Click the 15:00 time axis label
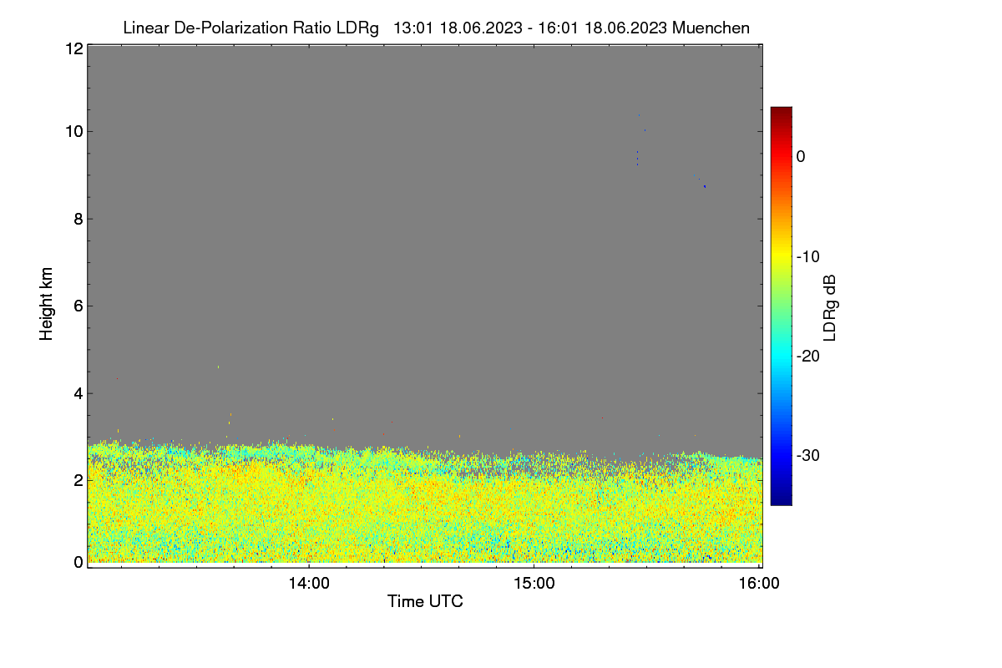The width and height of the screenshot is (1002, 668). point(534,584)
